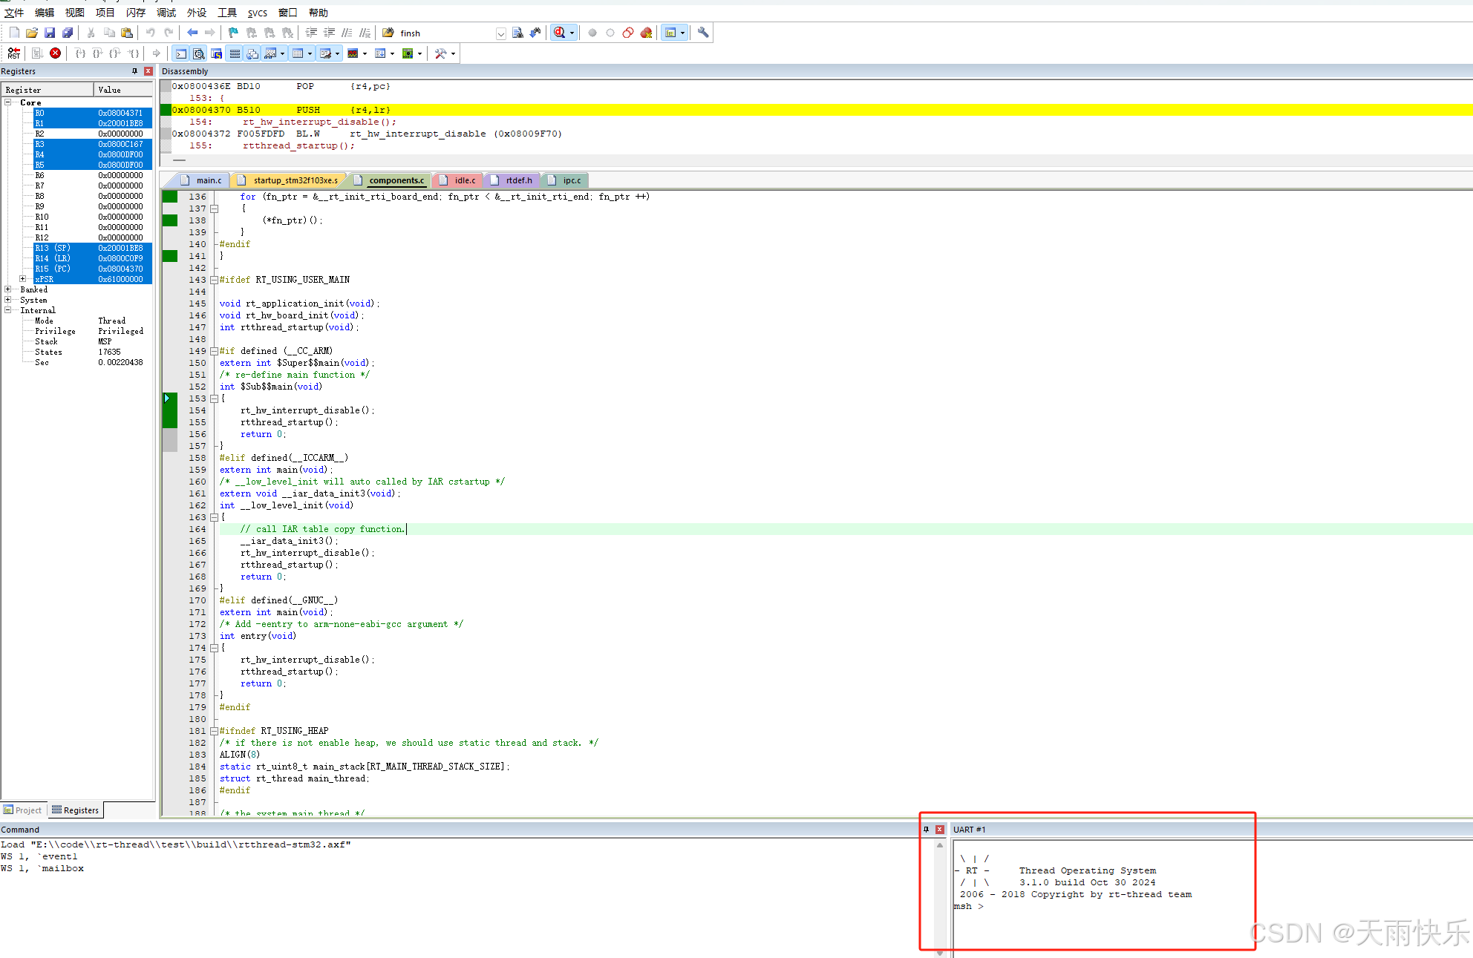Click the Insert Bookmark flag icon
Viewport: 1473px width, 958px height.
click(233, 33)
